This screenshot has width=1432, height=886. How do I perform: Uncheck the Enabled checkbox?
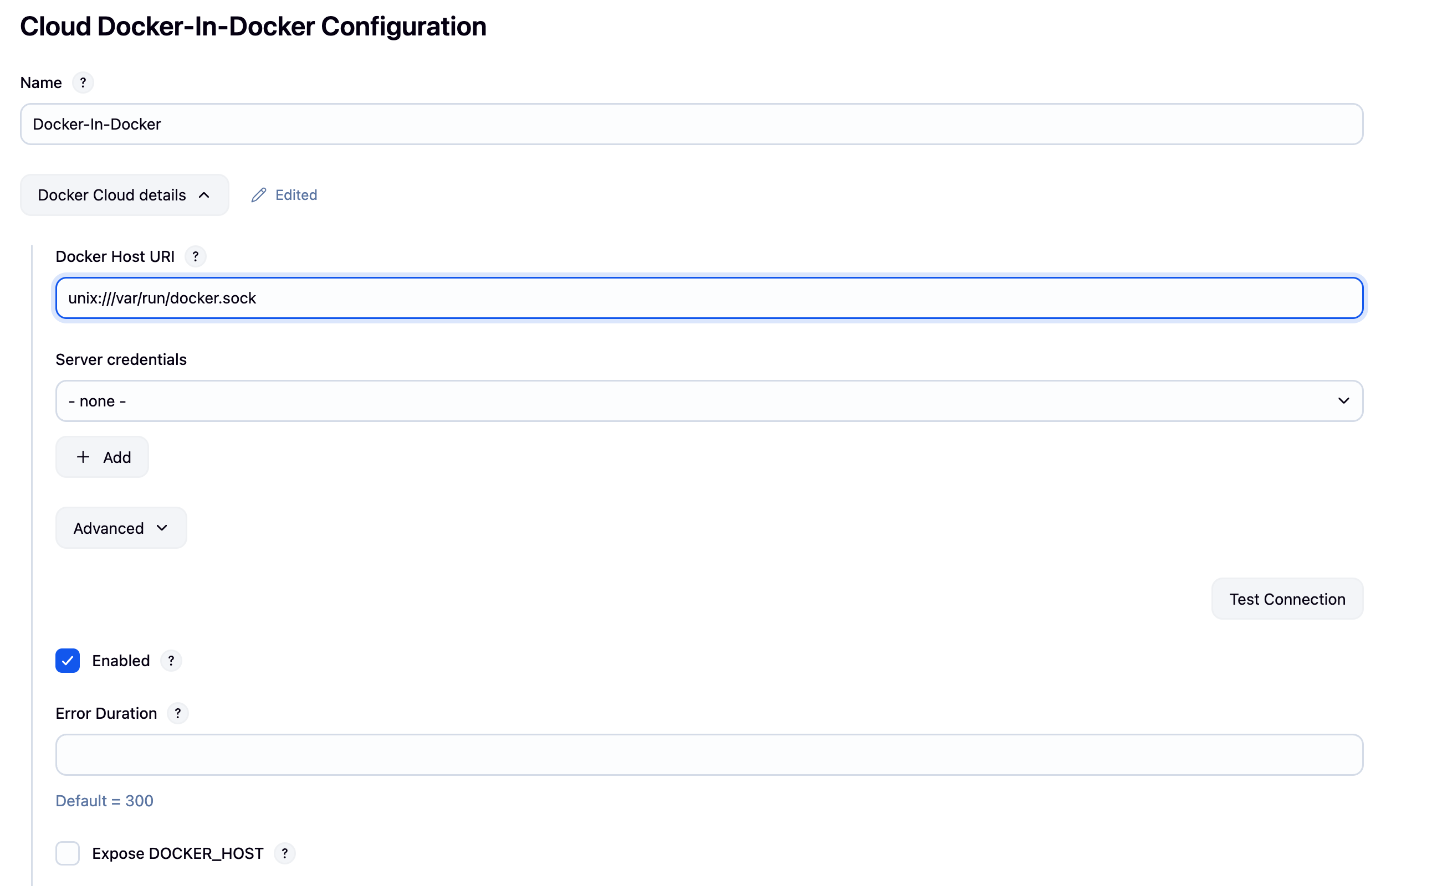tap(68, 661)
